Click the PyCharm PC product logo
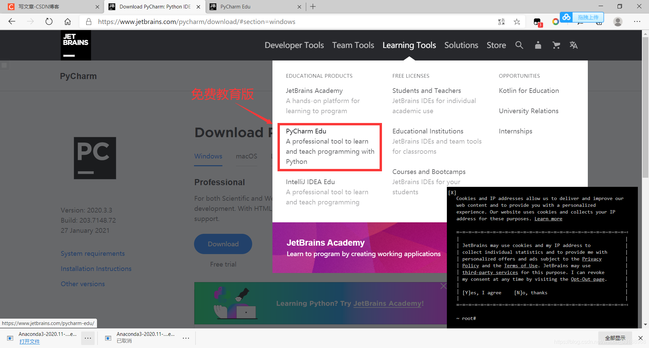 95,158
